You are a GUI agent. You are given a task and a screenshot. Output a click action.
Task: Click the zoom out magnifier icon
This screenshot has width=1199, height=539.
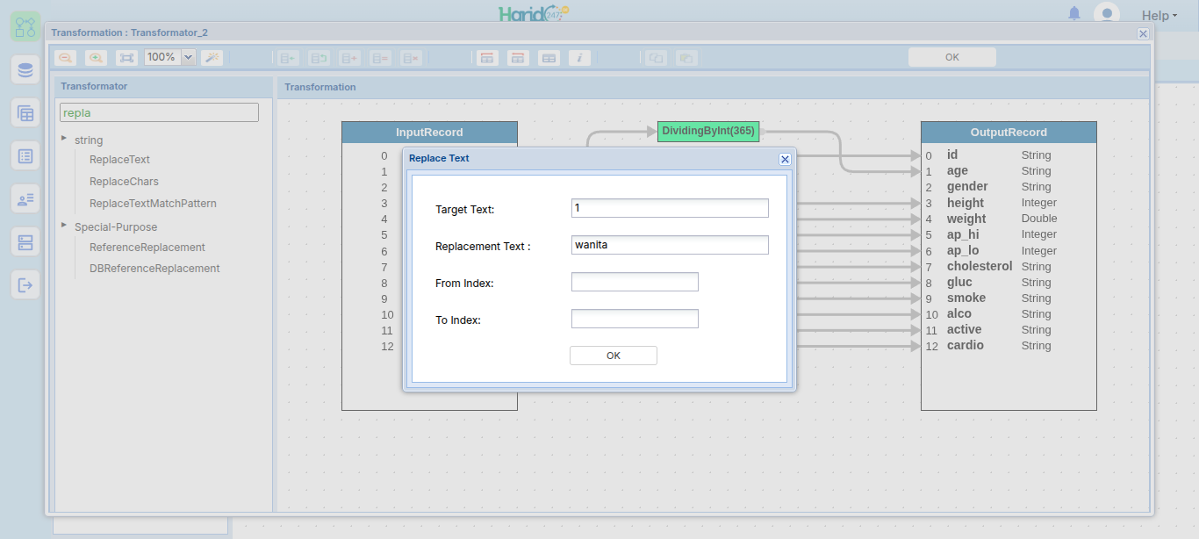(65, 58)
